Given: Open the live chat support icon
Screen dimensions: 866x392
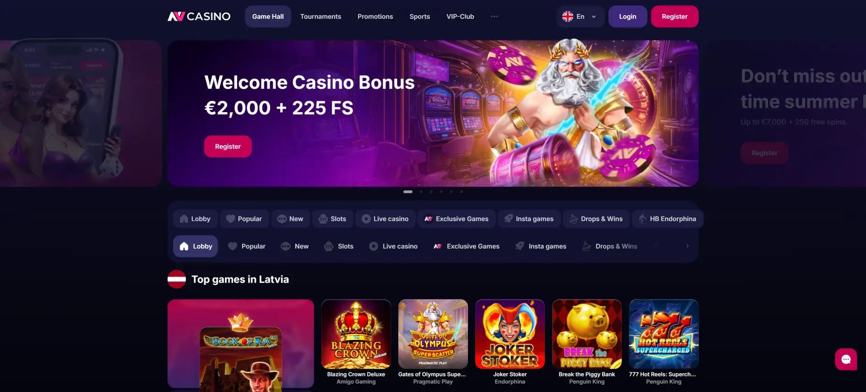Looking at the screenshot, I should coord(846,360).
